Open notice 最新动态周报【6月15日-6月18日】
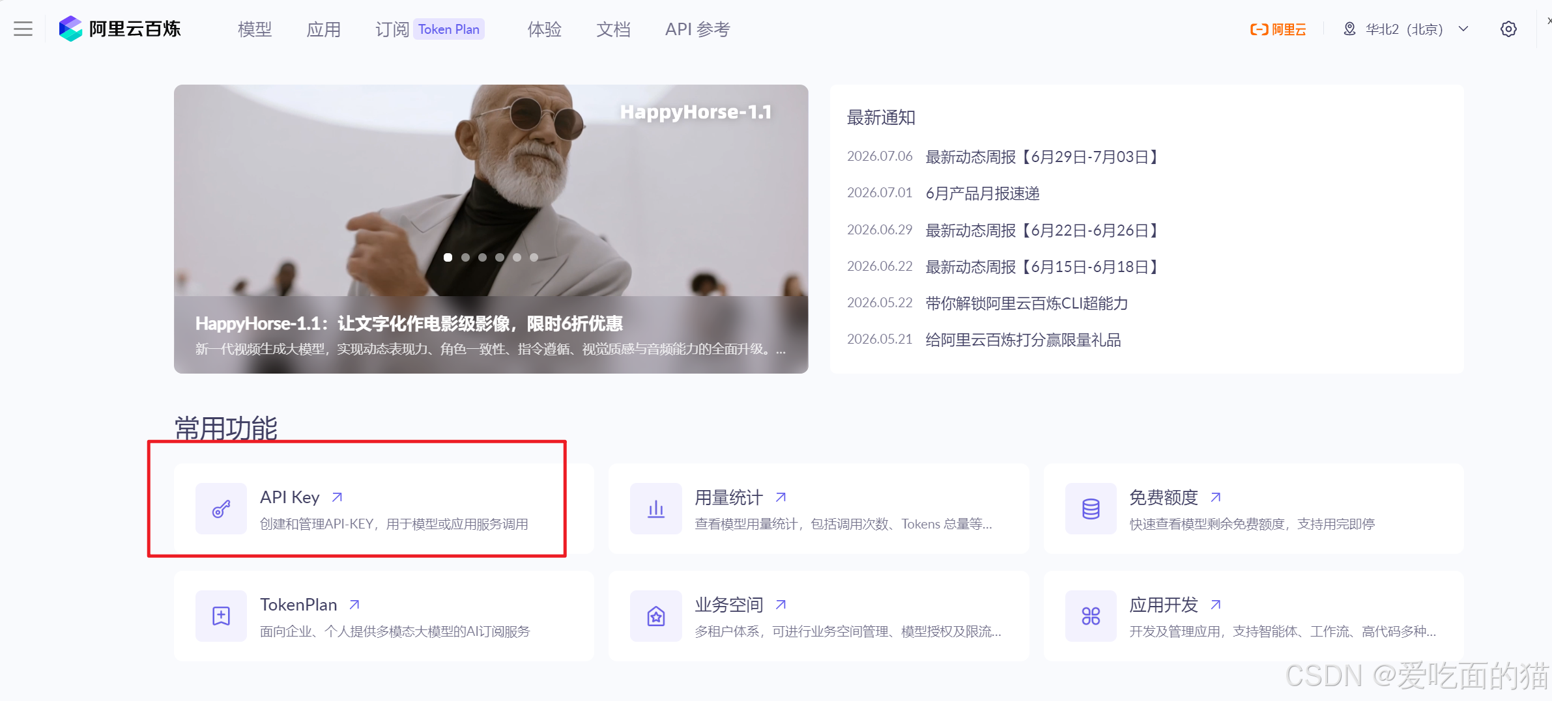Screen dimensions: 1552x701 (x=1042, y=267)
